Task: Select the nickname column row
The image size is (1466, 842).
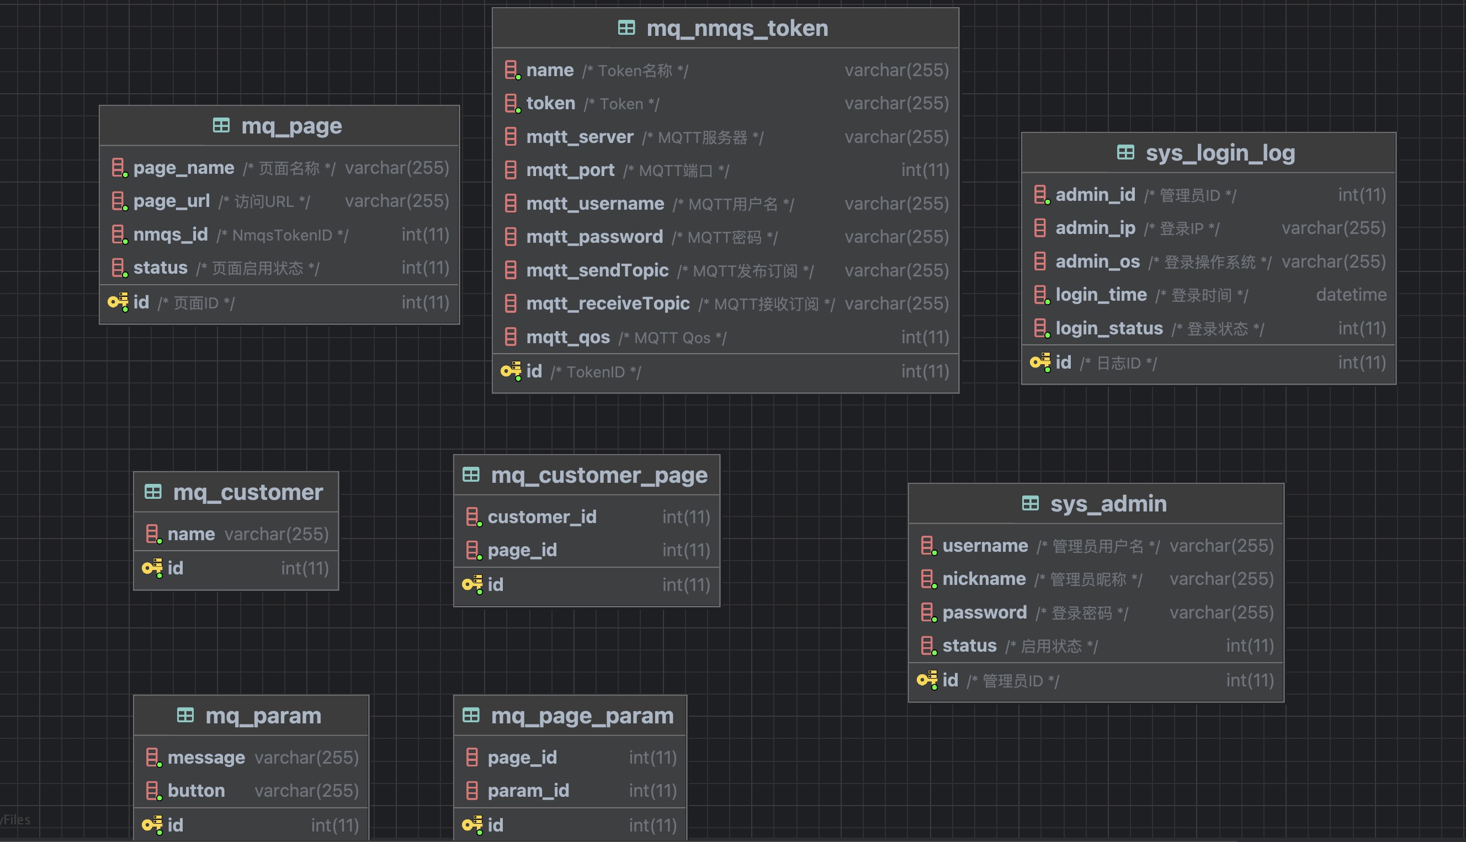Action: tap(1096, 579)
